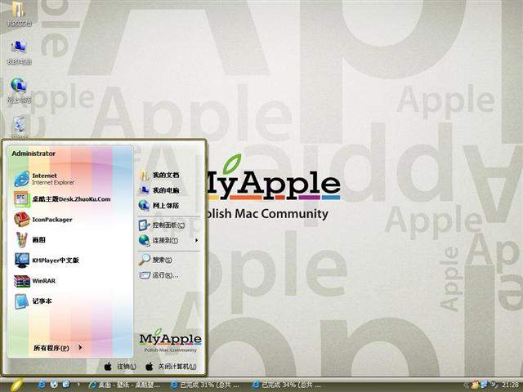Click second quick launch icon on taskbar
Image resolution: width=523 pixels, height=392 pixels.
54,385
